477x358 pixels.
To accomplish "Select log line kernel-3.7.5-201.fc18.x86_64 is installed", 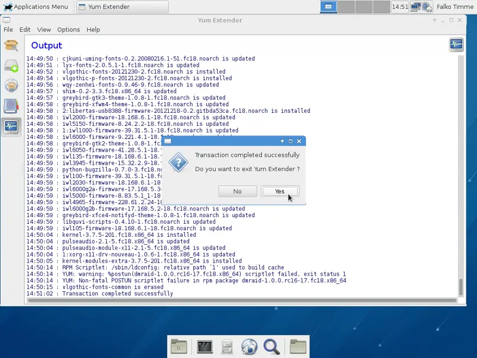I will [111, 234].
